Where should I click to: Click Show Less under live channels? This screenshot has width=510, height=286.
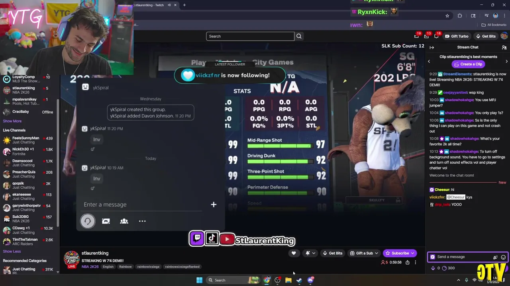12,251
